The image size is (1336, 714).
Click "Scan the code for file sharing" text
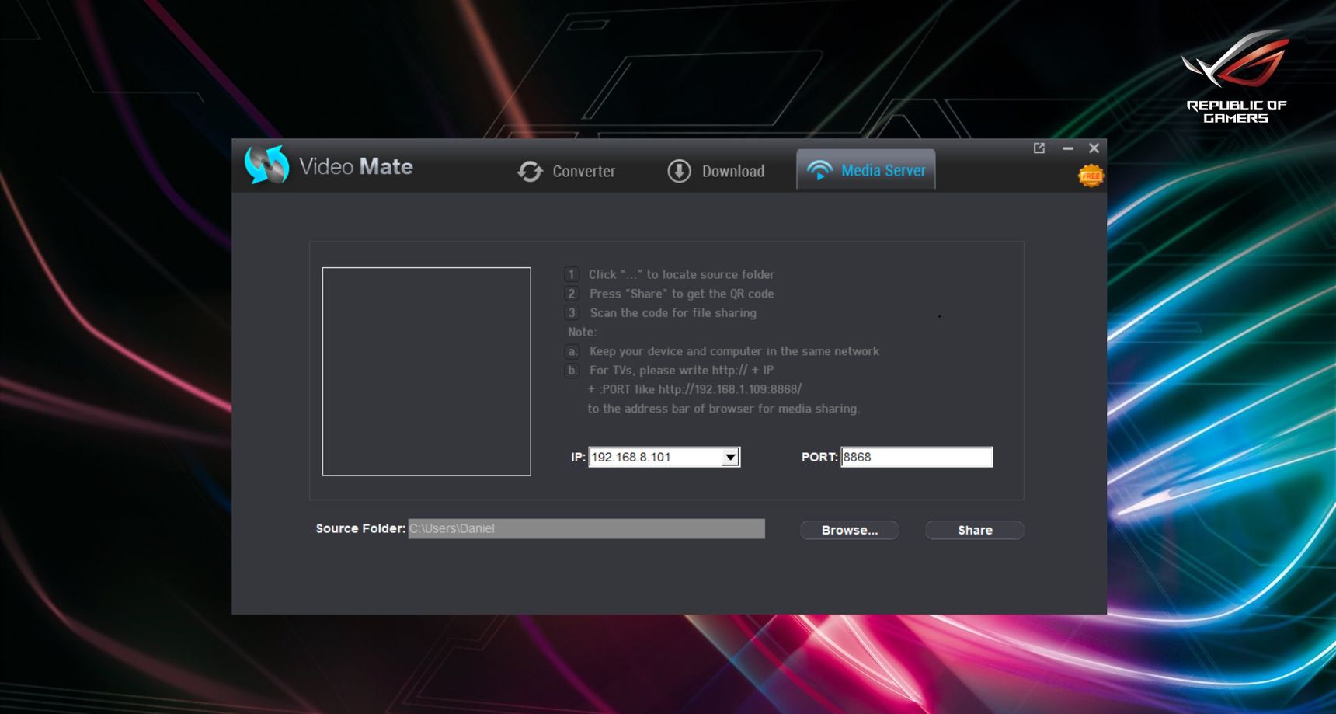pos(673,312)
